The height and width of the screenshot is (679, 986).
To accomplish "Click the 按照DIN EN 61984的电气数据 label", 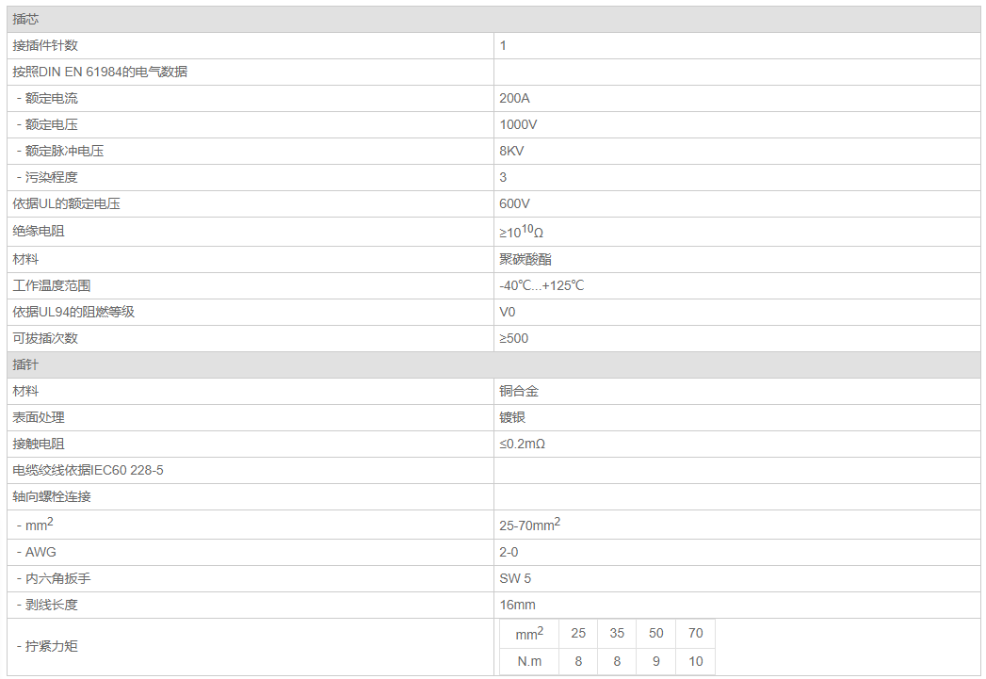I will coord(100,72).
